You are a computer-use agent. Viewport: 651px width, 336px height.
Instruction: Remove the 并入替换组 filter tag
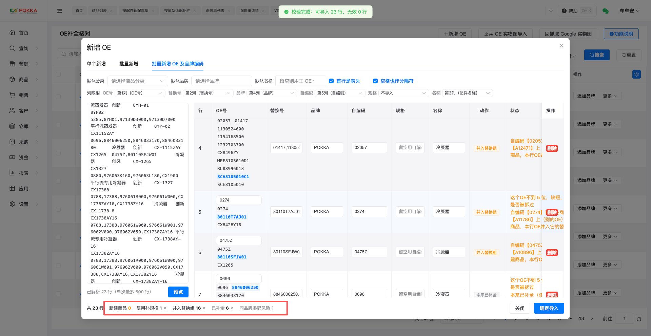pos(204,308)
